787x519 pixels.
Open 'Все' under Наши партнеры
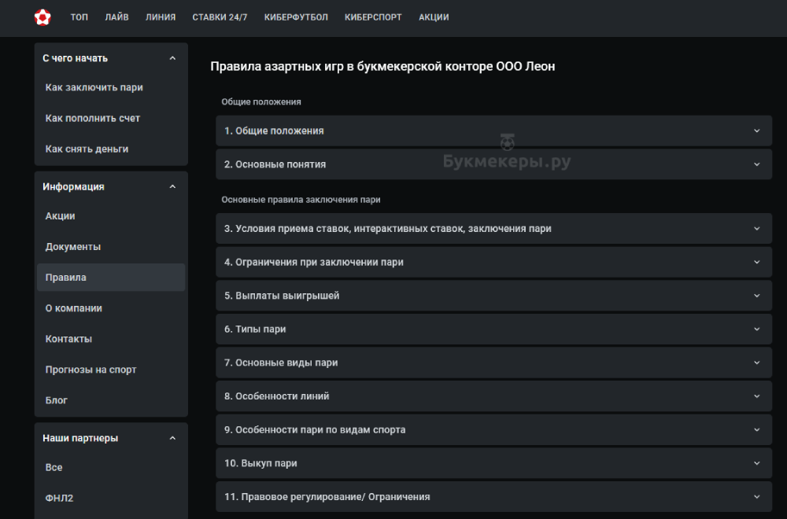[x=54, y=467]
